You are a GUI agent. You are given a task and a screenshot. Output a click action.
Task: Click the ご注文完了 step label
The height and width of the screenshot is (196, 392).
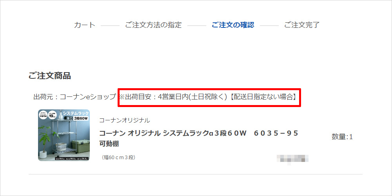pyautogui.click(x=302, y=25)
